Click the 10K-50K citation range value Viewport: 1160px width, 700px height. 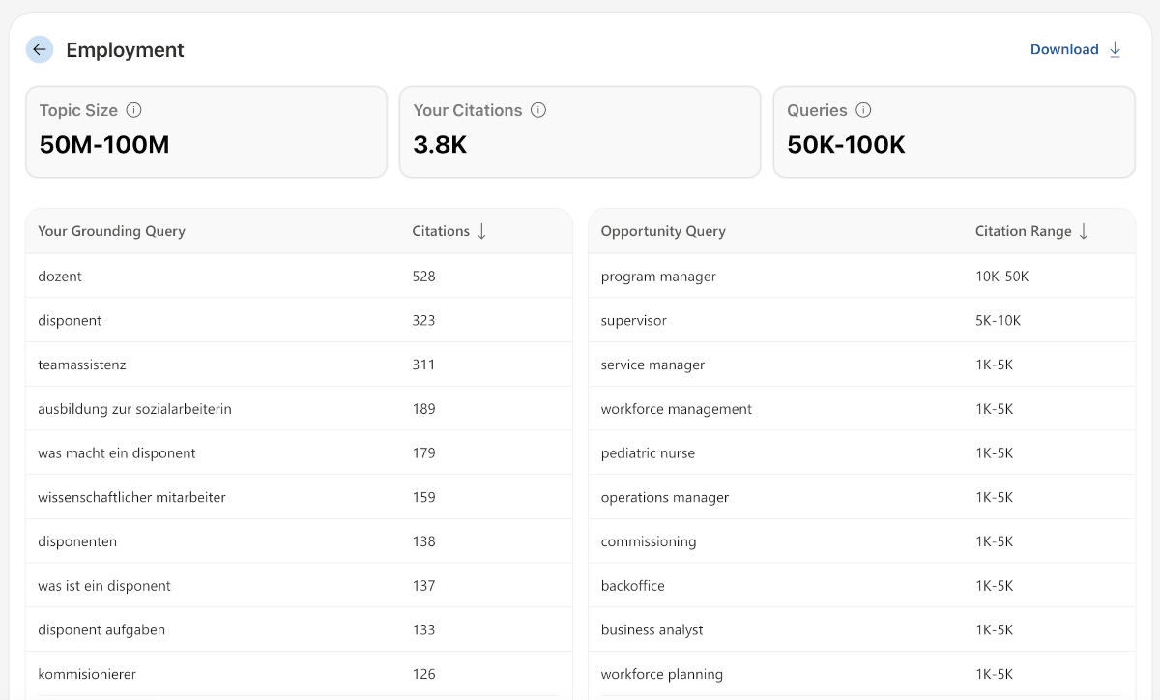pyautogui.click(x=1002, y=277)
